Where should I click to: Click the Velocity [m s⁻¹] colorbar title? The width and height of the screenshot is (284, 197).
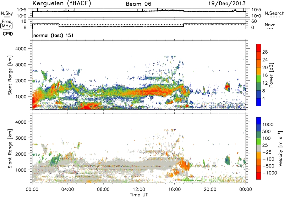tap(280, 148)
